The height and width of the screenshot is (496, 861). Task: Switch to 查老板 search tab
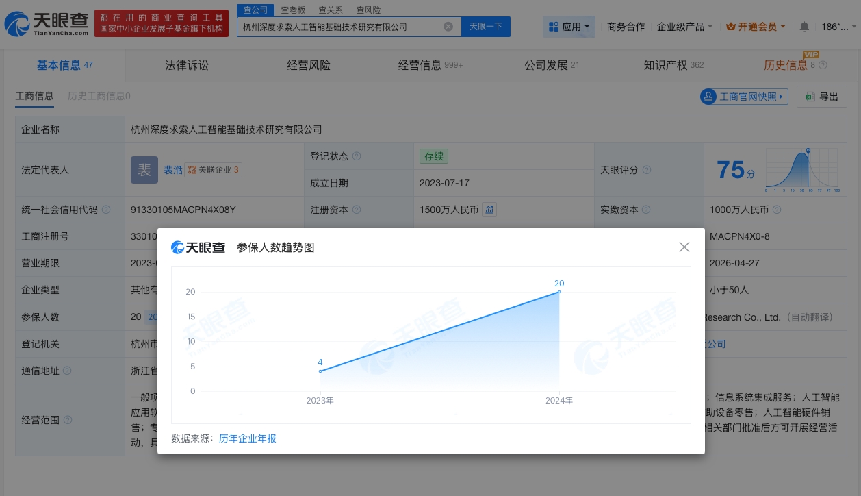click(293, 10)
